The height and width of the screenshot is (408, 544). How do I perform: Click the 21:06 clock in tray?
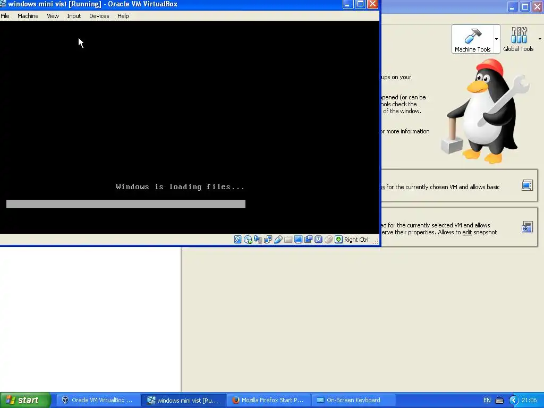pyautogui.click(x=529, y=400)
